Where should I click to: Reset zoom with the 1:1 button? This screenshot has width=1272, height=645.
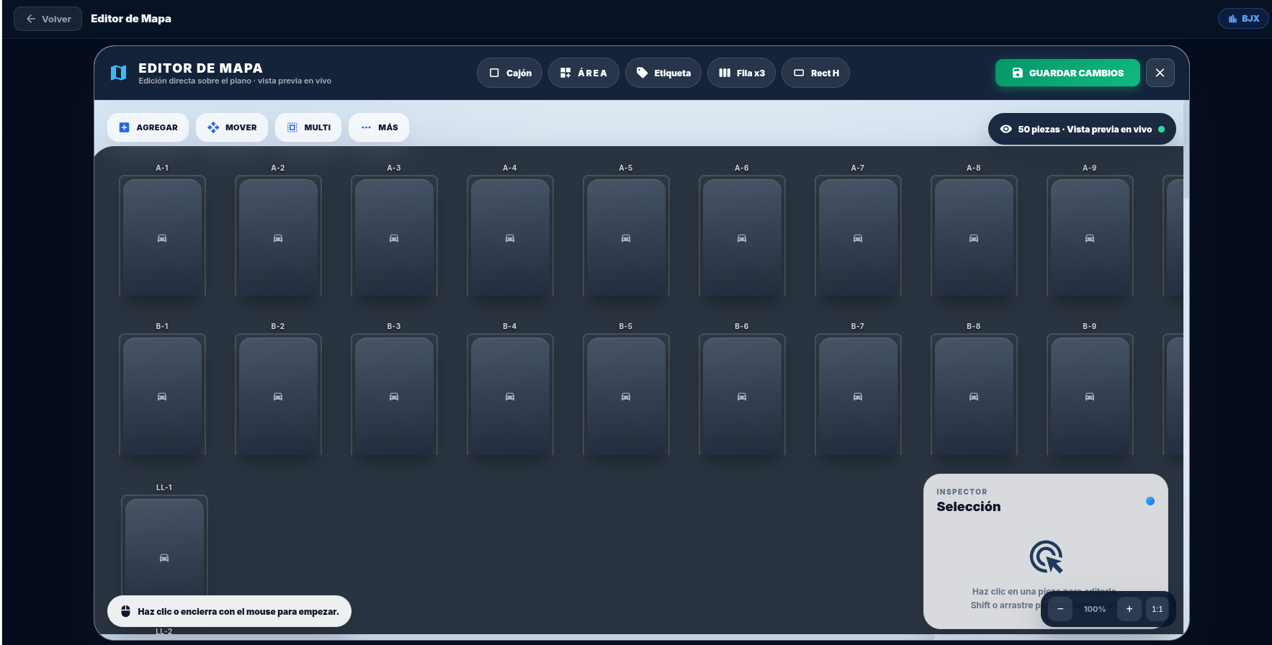tap(1157, 609)
